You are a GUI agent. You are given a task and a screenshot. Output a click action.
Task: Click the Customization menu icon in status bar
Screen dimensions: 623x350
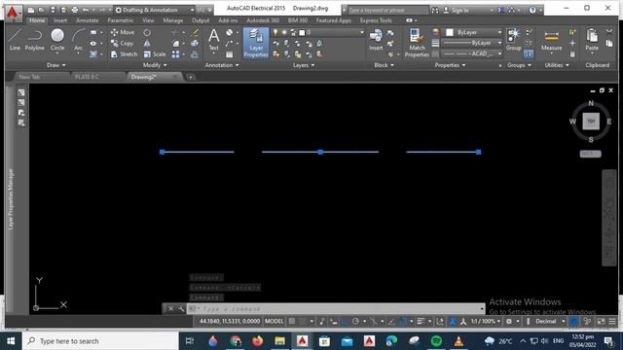[x=612, y=322]
